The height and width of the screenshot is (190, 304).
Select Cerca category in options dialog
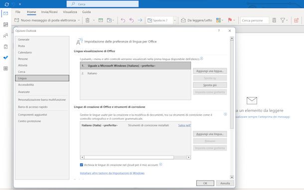[x=42, y=72]
